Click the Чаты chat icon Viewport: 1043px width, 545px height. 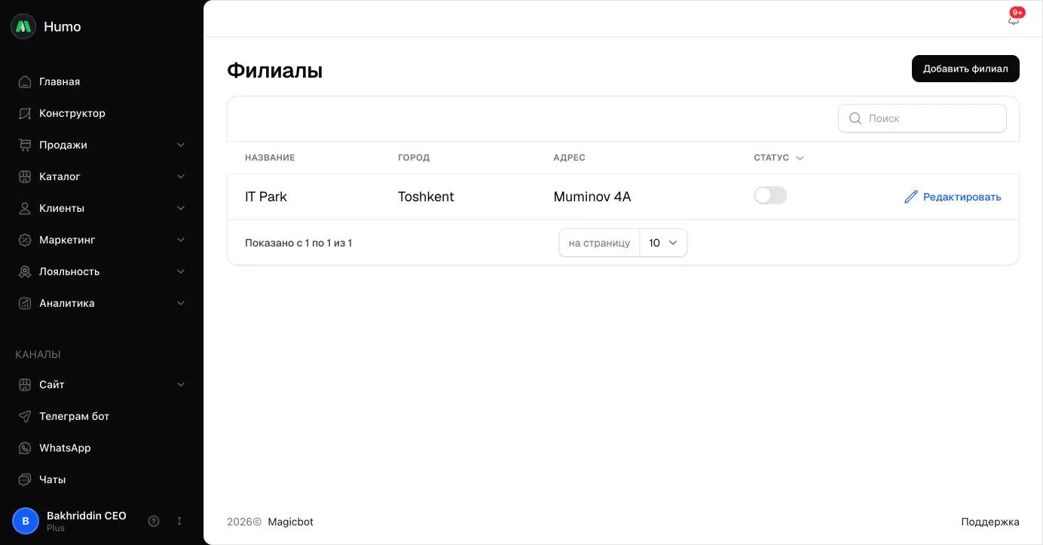pos(25,479)
